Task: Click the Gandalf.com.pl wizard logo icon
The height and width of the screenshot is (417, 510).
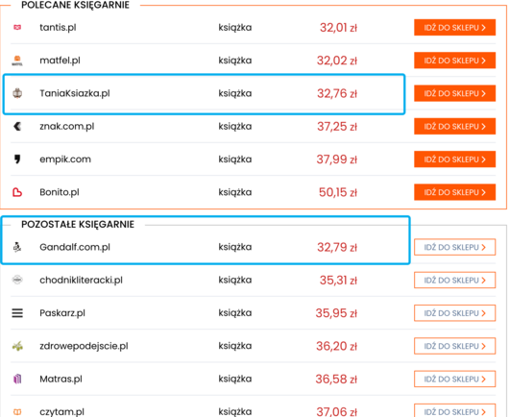Action: point(17,247)
